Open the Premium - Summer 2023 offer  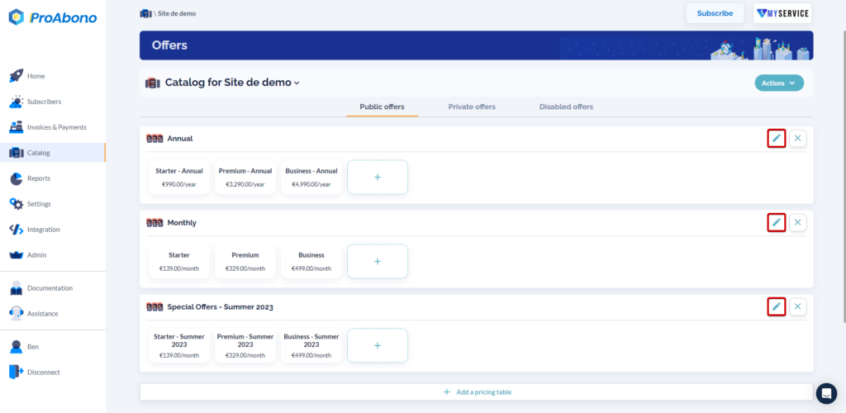[245, 345]
